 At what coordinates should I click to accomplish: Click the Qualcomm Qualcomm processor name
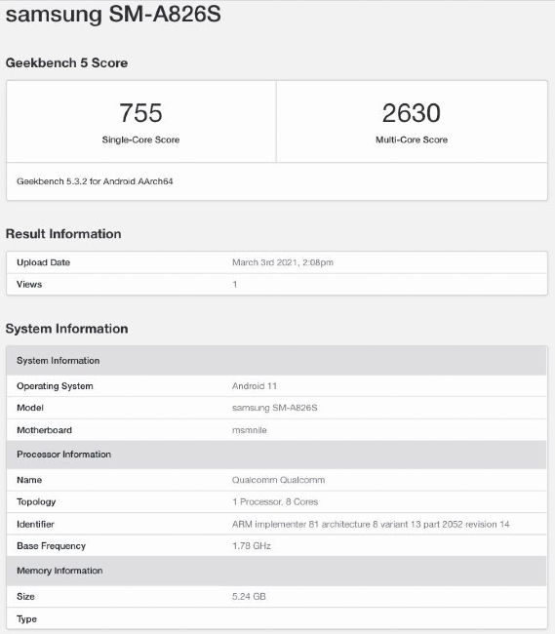[278, 480]
